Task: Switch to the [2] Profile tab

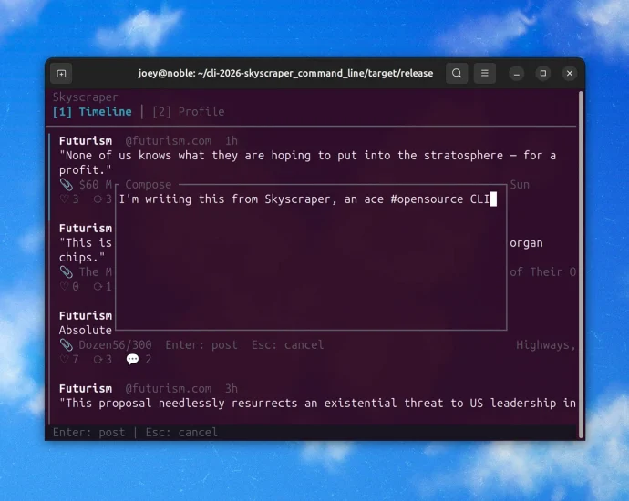Action: click(188, 112)
